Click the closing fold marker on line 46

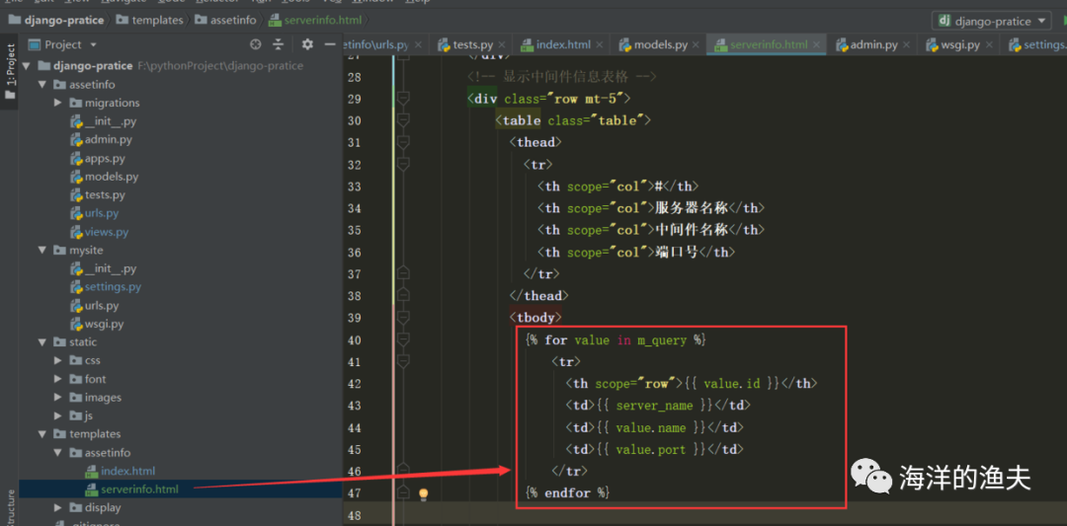point(403,471)
